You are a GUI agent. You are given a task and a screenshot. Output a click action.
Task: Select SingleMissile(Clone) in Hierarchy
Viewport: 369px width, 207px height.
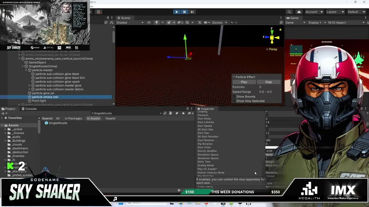click(43, 66)
